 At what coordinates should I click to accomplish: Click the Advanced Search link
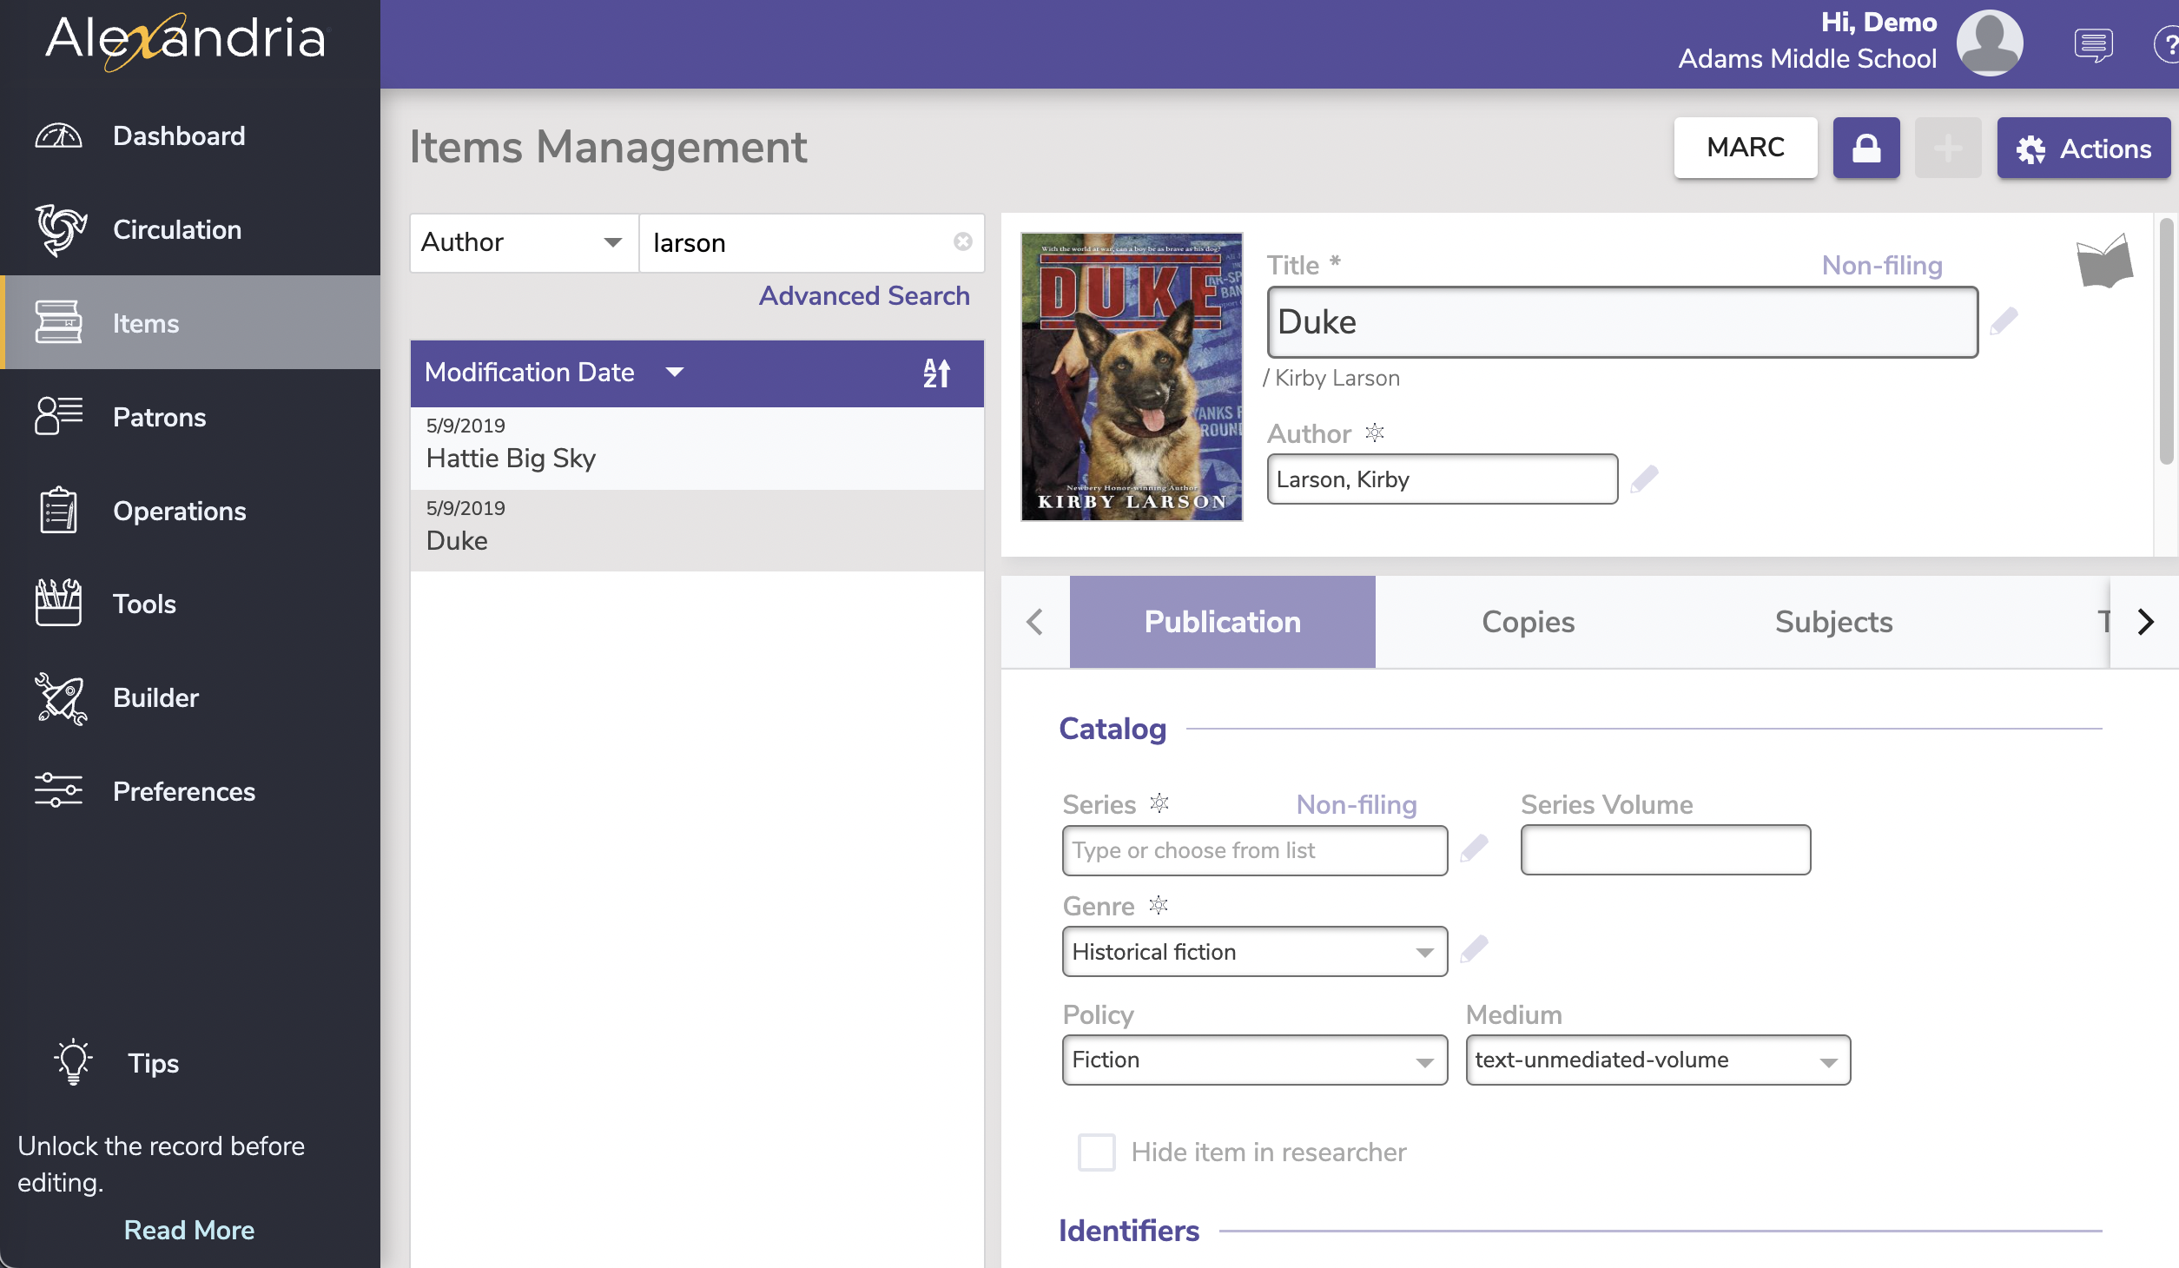coord(865,294)
